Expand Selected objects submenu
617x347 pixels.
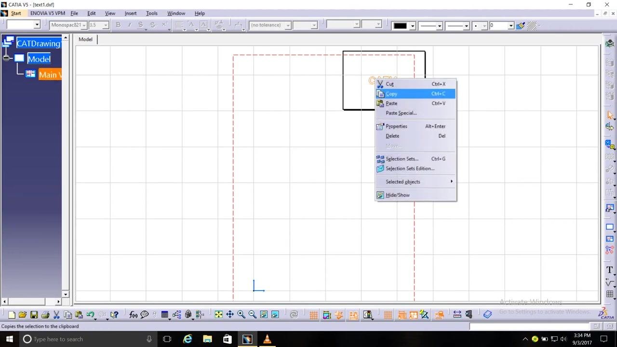[x=416, y=182]
